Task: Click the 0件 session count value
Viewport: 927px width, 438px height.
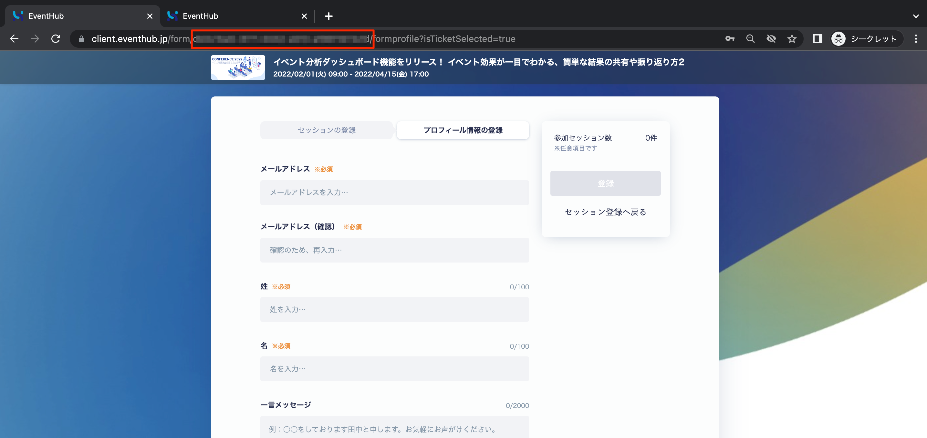Action: pyautogui.click(x=651, y=138)
